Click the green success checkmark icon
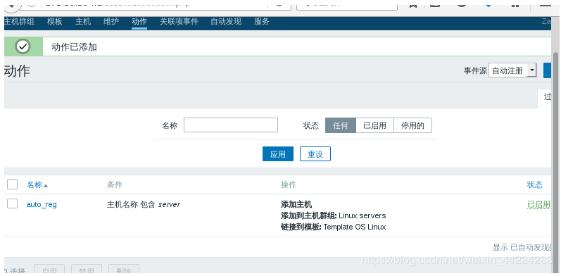 [23, 46]
